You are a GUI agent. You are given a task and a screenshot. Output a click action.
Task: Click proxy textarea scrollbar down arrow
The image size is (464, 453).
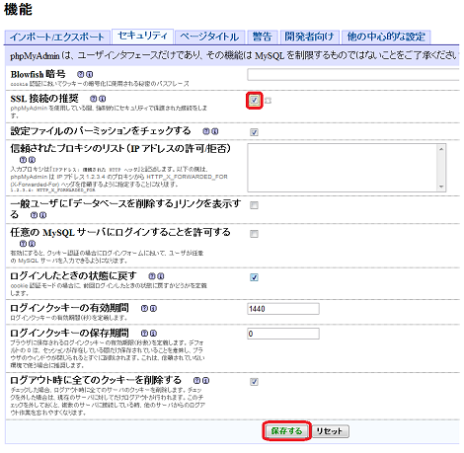tap(441, 187)
